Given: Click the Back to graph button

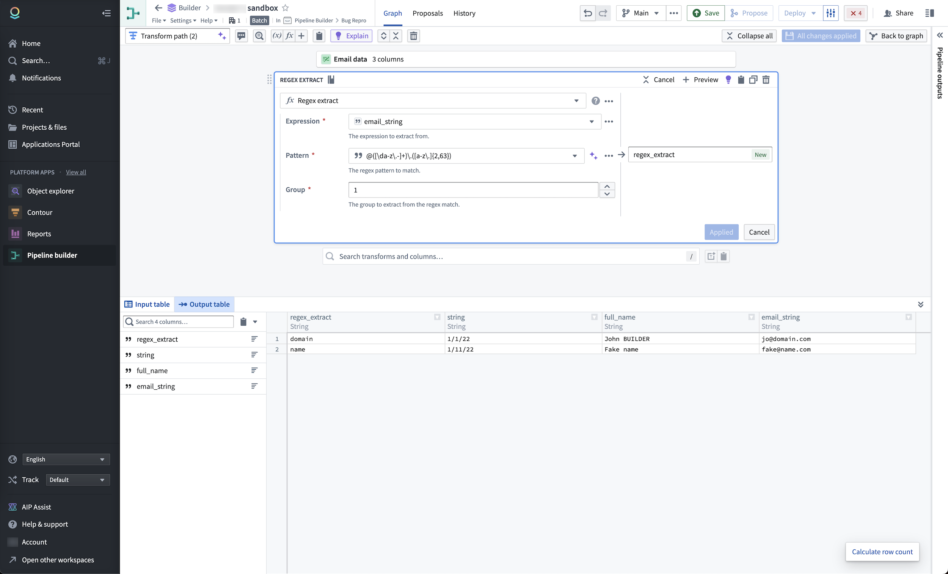Looking at the screenshot, I should [896, 36].
